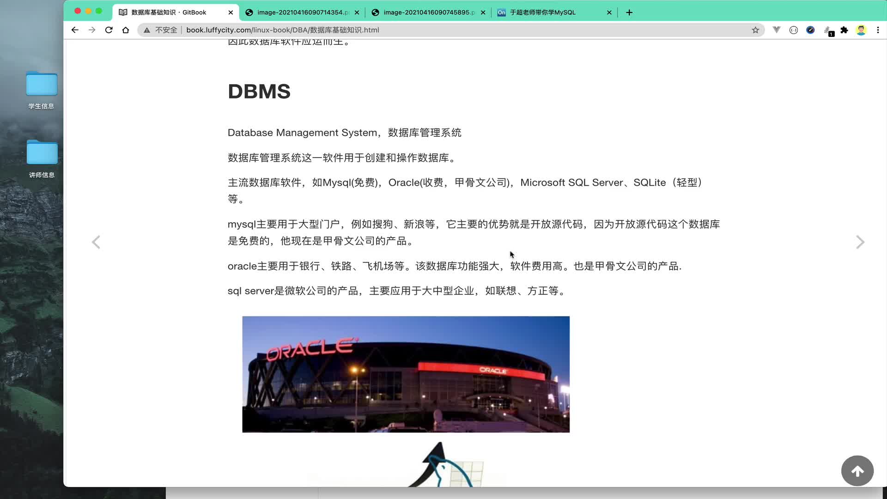Go to the previous GitBook chapter arrow
The width and height of the screenshot is (887, 499).
(96, 242)
